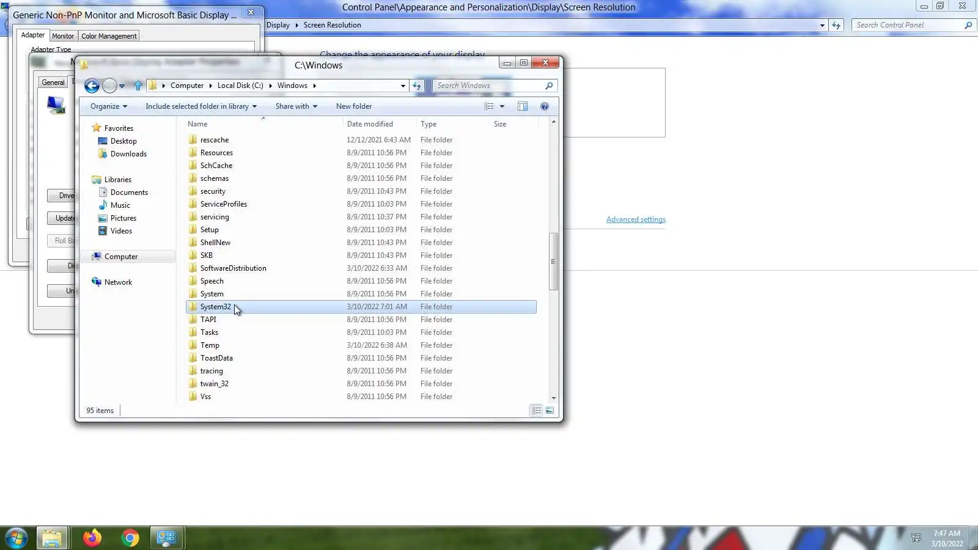Open Downloads in the navigation pane
Viewport: 978px width, 550px height.
[128, 154]
